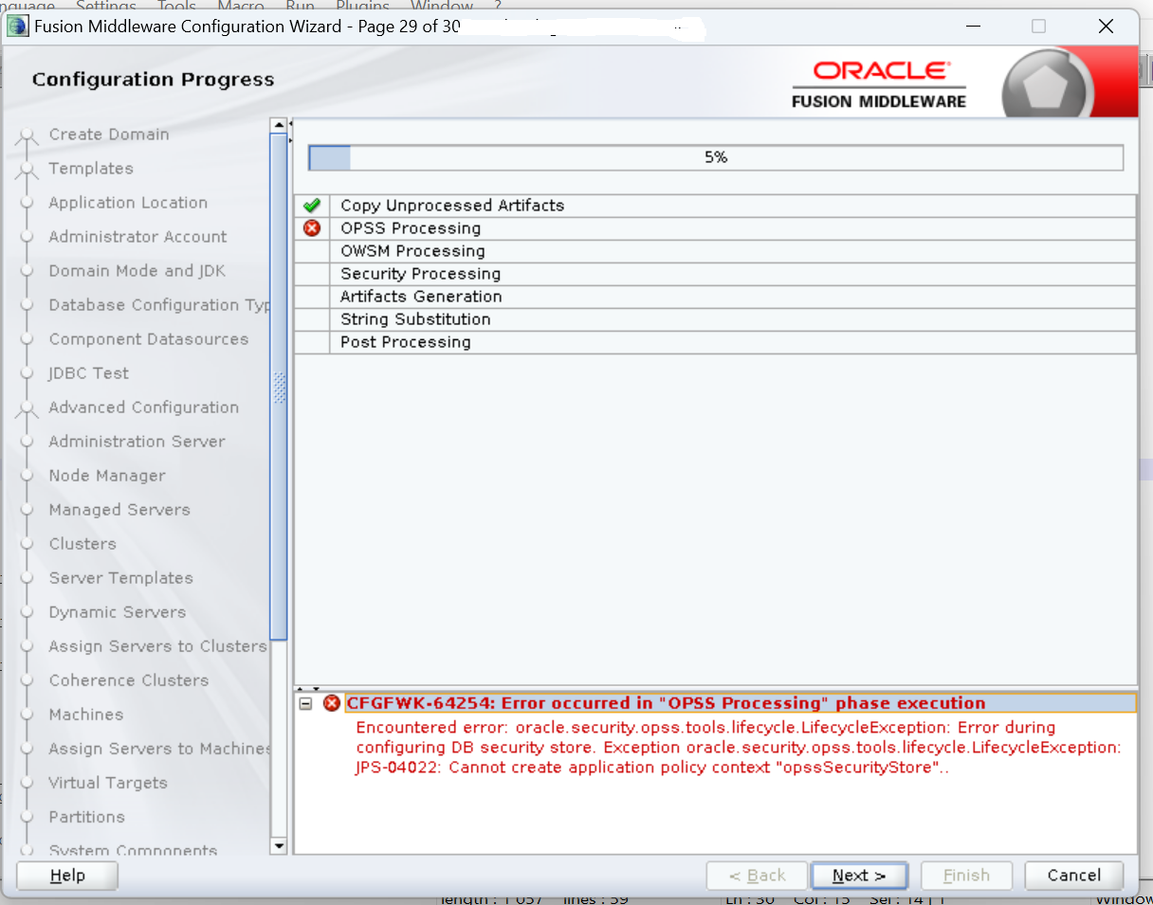Click the Templates step node icon
Screen dimensions: 1153x905
pos(27,171)
